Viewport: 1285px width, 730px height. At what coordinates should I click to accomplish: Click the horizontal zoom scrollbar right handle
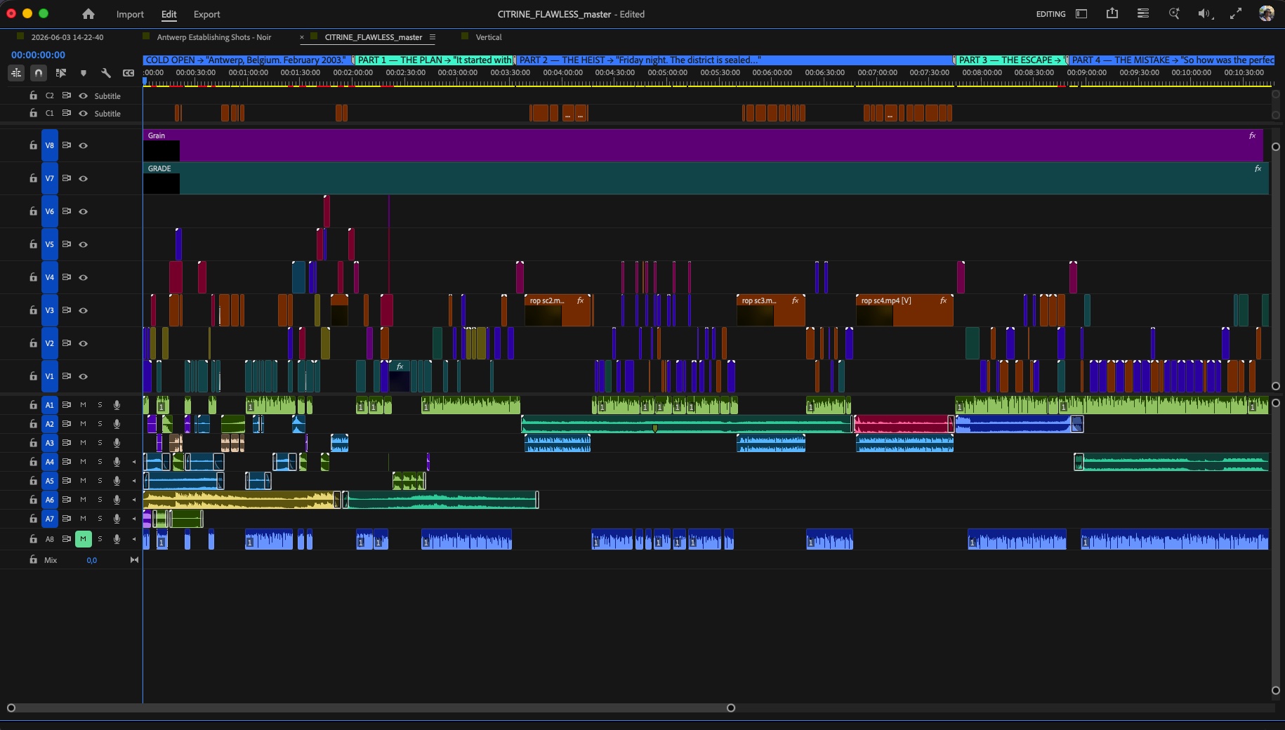click(731, 708)
